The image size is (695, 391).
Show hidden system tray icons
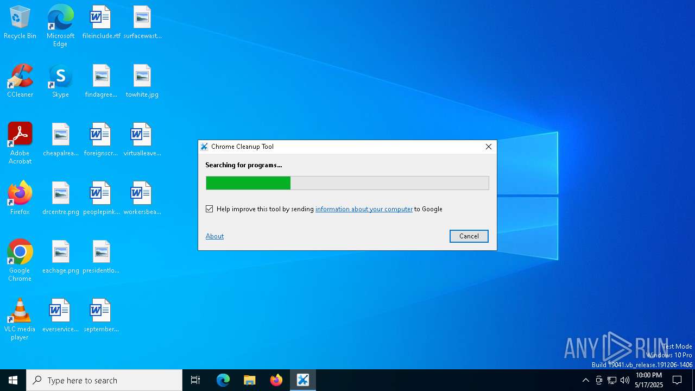pos(585,380)
